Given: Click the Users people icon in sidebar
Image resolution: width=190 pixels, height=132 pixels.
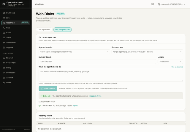Looking at the screenshot, I should point(4,83).
